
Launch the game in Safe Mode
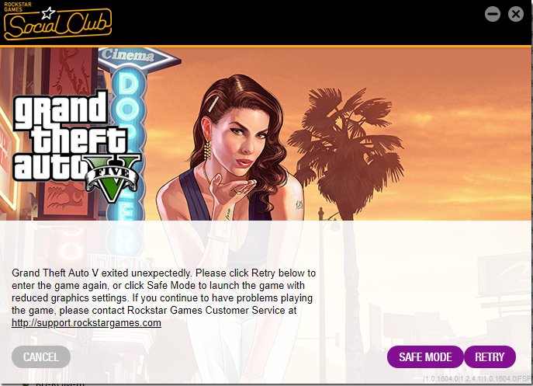[425, 357]
